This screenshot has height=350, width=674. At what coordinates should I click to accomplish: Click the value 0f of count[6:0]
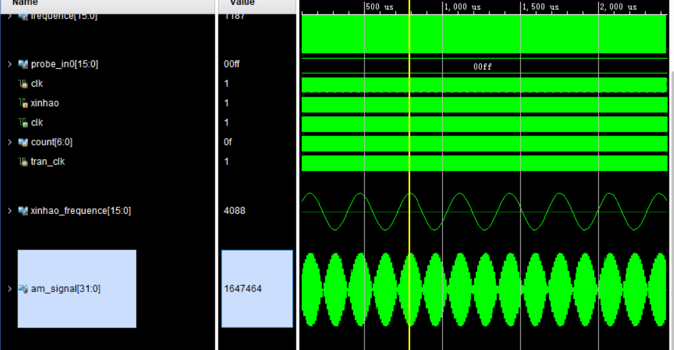(x=228, y=142)
